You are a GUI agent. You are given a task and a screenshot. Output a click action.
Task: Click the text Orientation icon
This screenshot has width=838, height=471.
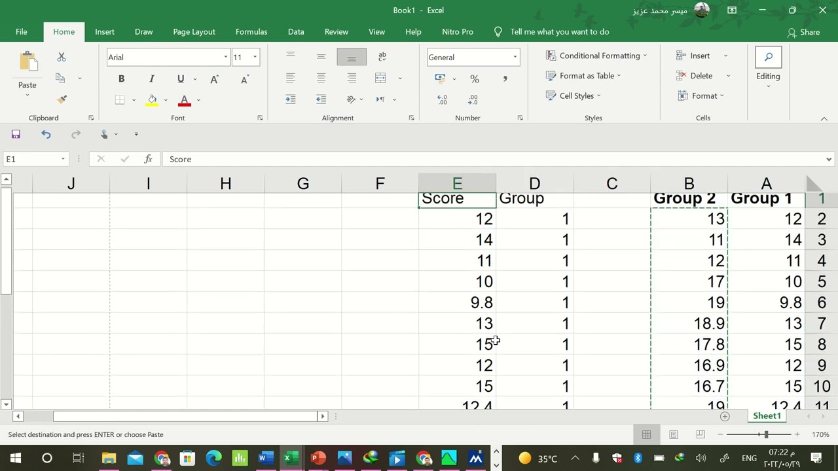(352, 99)
